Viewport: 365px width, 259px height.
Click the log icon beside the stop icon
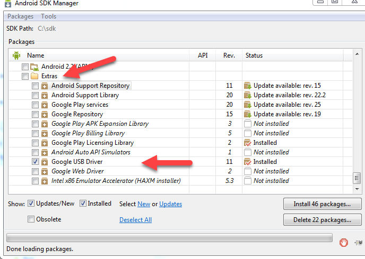point(359,243)
